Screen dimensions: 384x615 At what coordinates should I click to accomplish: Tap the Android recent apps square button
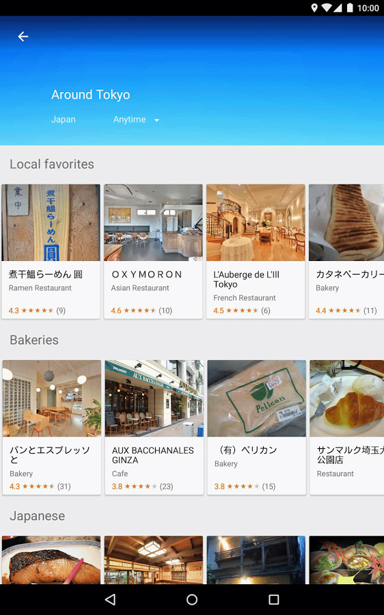tap(274, 599)
